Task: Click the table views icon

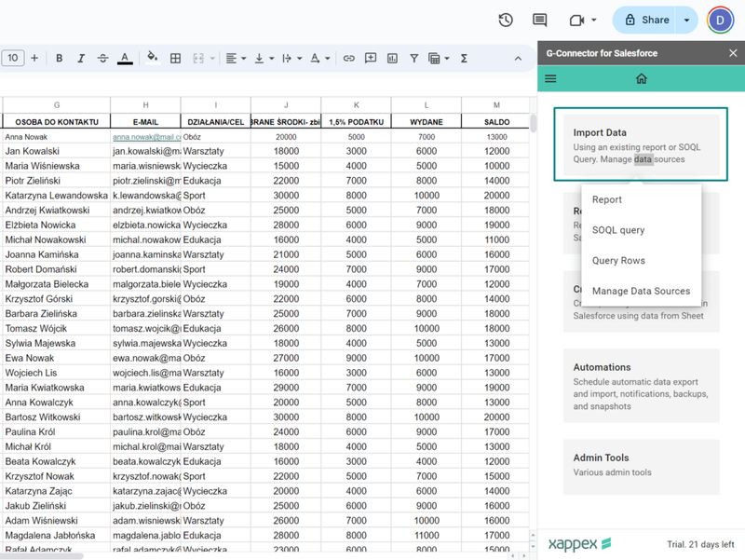Action: 434,58
